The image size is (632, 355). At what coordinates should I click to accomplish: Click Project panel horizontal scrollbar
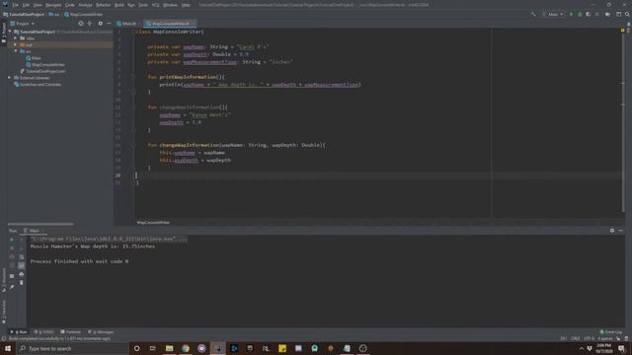40,224
